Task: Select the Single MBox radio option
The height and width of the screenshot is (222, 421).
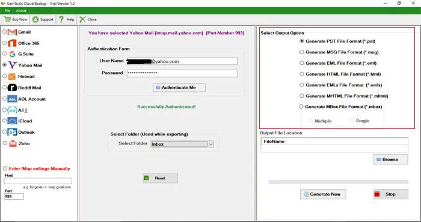Action: 352,121
